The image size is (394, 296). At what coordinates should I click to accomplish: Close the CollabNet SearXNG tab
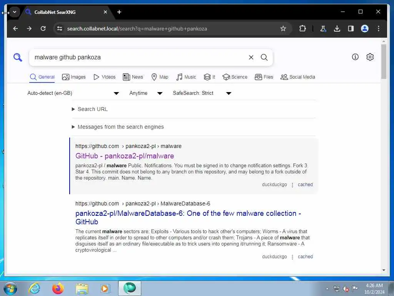point(105,12)
